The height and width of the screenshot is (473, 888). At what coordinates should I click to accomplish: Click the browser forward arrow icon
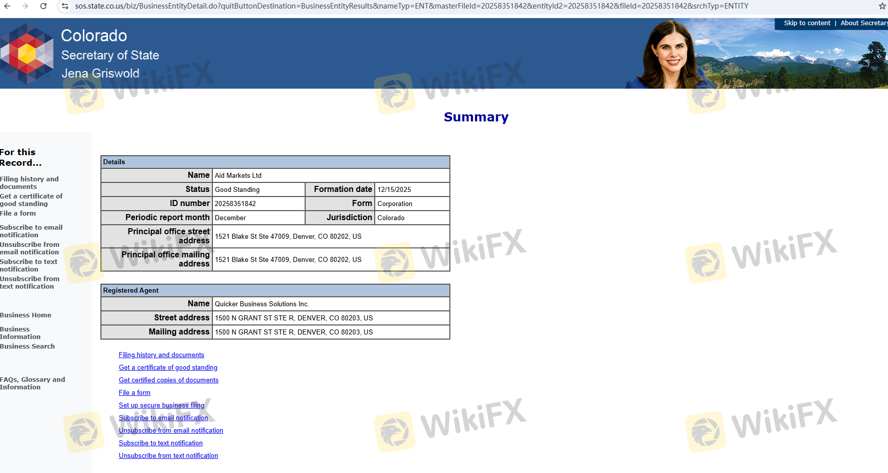point(25,6)
